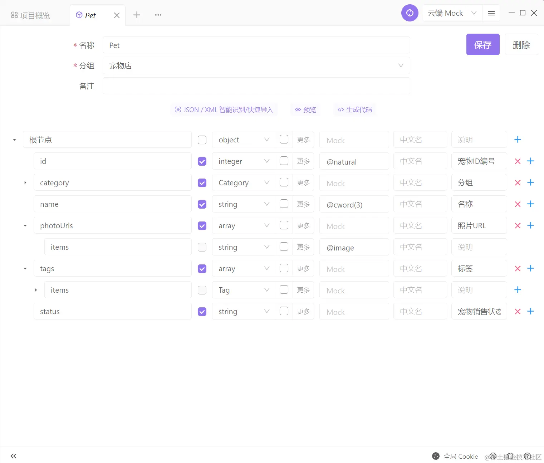The height and width of the screenshot is (463, 544).
Task: Open the 云端 Mock environment dropdown
Action: pos(452,13)
